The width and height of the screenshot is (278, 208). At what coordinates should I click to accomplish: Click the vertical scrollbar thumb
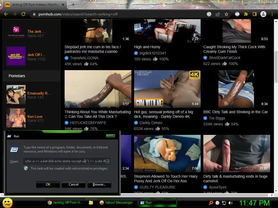point(276,67)
